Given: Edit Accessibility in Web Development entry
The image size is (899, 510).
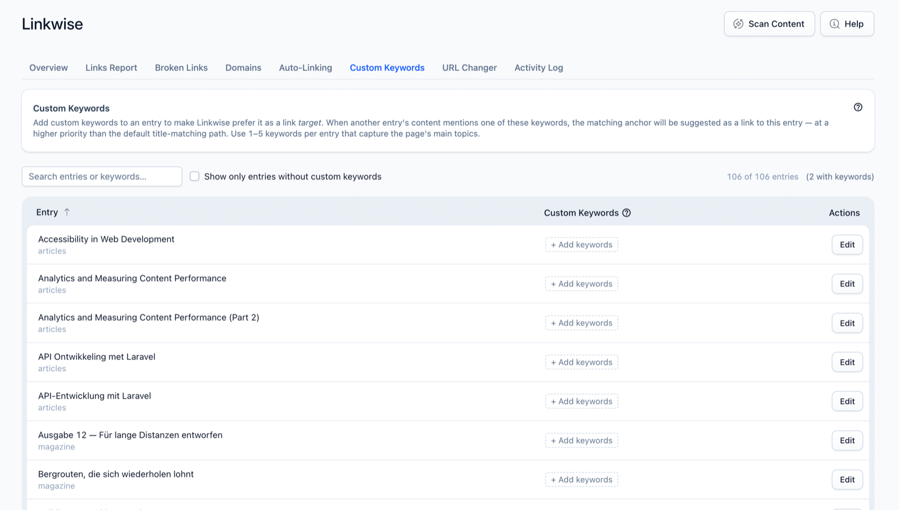Looking at the screenshot, I should (x=847, y=245).
